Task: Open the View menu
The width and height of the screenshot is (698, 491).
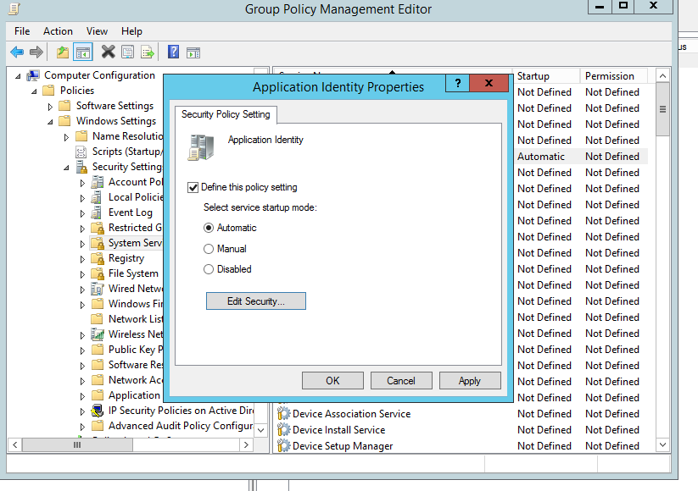Action: coord(97,31)
